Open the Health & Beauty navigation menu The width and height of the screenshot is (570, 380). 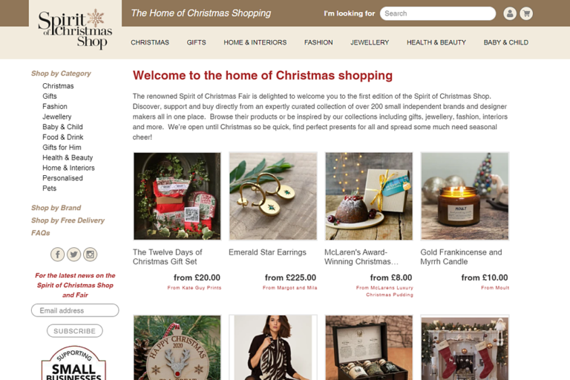pos(436,42)
